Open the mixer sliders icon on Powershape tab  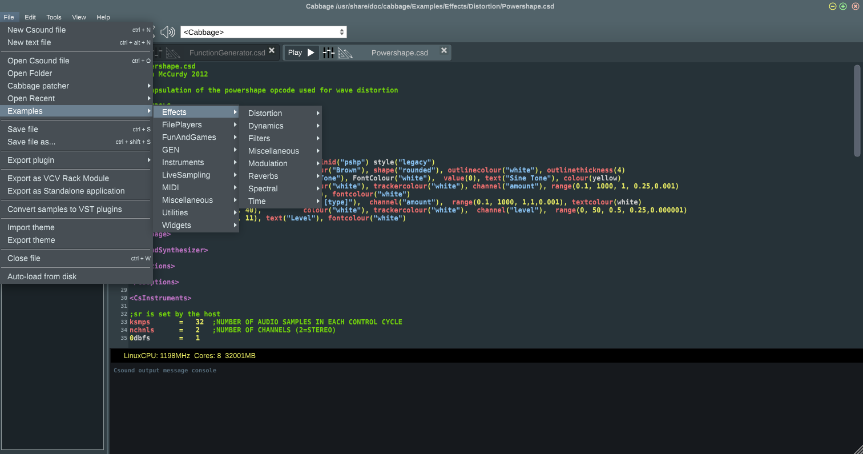(328, 53)
